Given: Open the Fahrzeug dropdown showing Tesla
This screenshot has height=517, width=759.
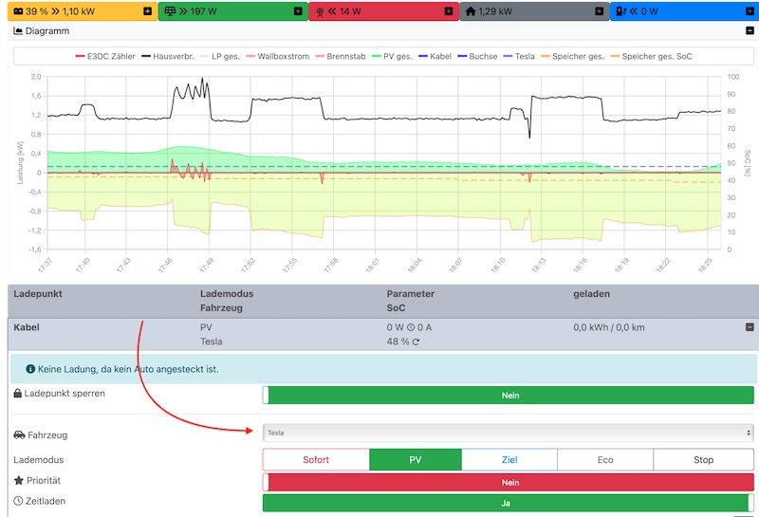Looking at the screenshot, I should (x=508, y=433).
